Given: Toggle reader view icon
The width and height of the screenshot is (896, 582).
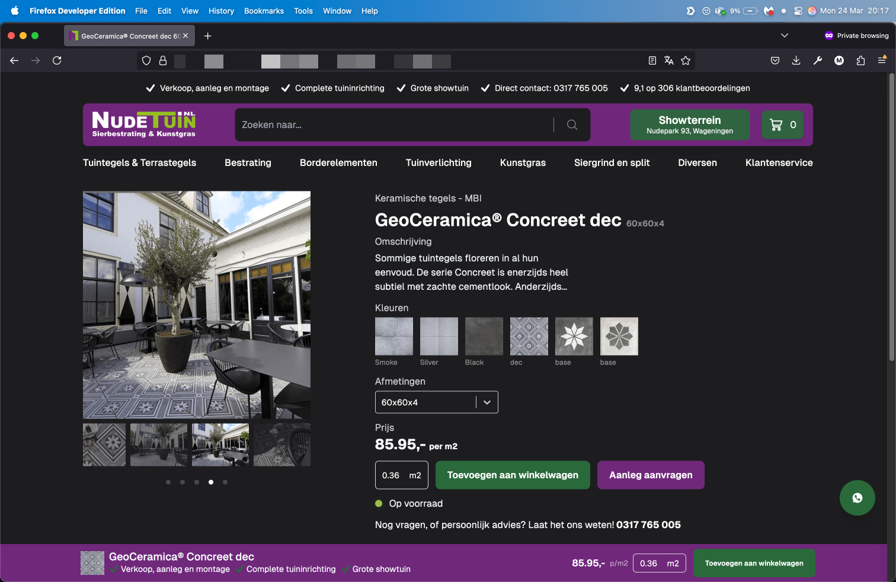Looking at the screenshot, I should point(652,60).
